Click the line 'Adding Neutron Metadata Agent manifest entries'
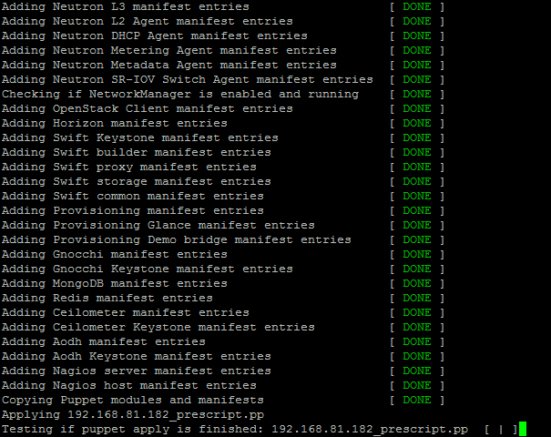The image size is (551, 437). coord(169,65)
